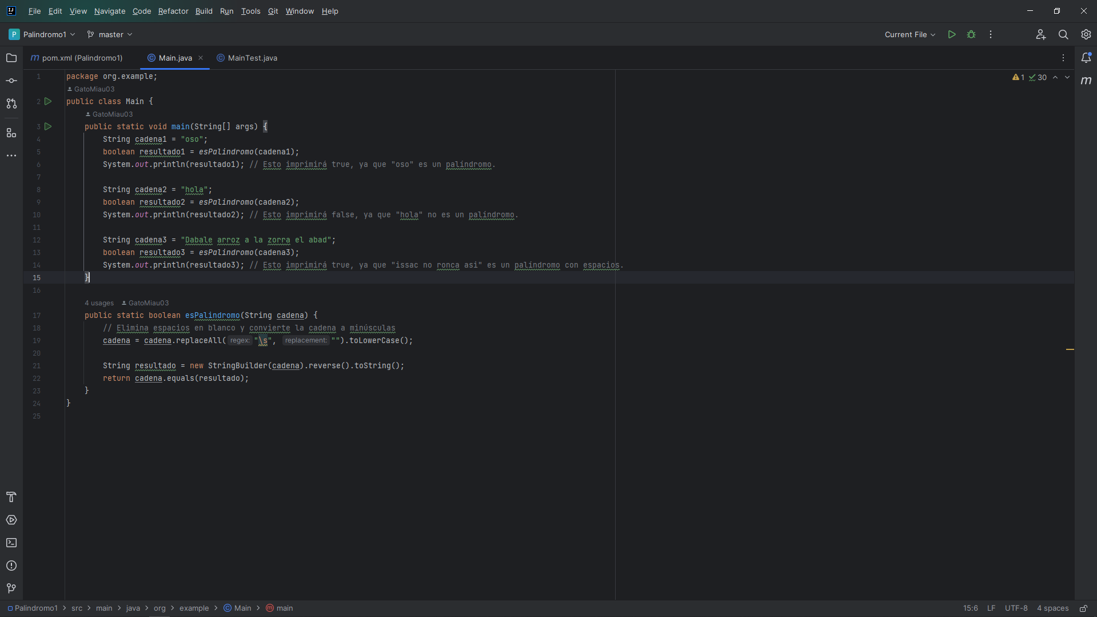Switch to the MainTest.java tab
1097x617 pixels.
click(252, 58)
